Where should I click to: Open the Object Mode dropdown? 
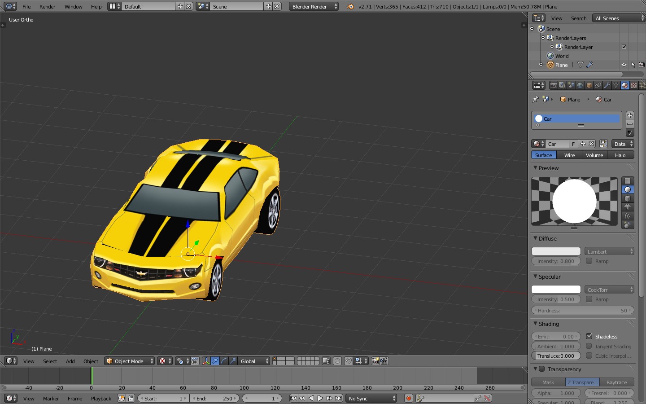129,361
